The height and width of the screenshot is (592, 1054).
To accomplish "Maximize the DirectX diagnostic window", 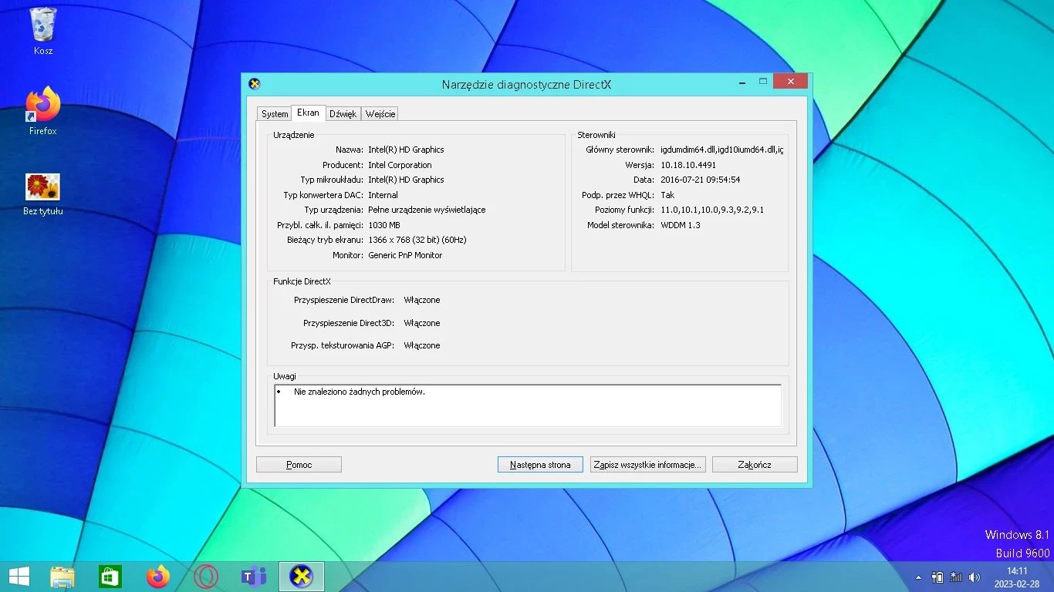I will (762, 82).
